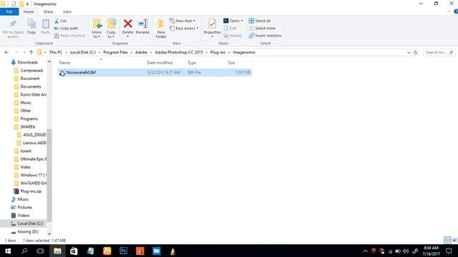Switch to details view layout icon

[447, 240]
